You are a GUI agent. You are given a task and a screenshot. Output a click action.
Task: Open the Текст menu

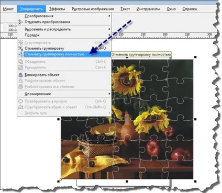(x=125, y=9)
